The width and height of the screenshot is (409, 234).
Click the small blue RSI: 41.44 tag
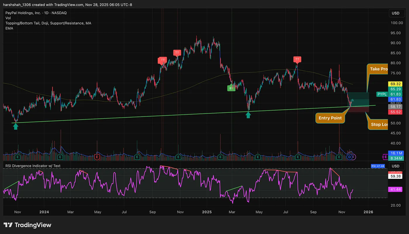[378, 166]
